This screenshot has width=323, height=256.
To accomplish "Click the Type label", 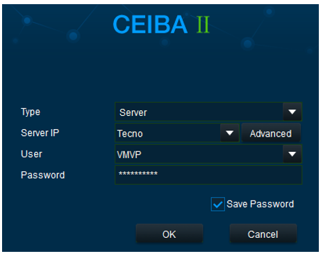I will coord(31,112).
